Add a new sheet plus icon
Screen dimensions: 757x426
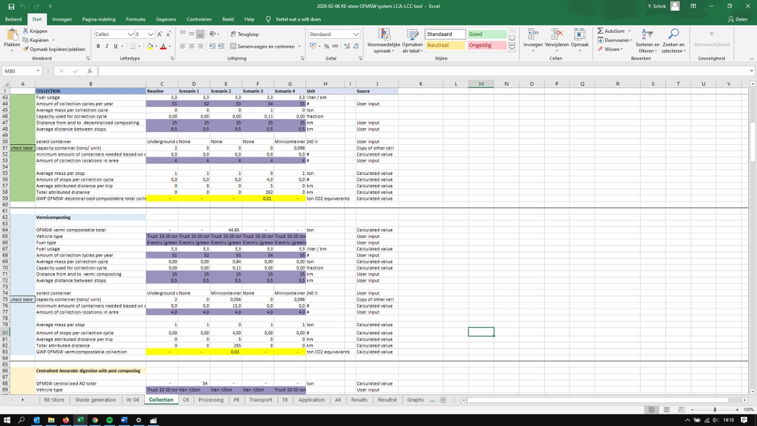tap(443, 399)
